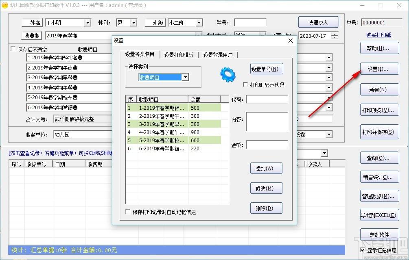Click the 设置单号(N) button

(x=267, y=69)
